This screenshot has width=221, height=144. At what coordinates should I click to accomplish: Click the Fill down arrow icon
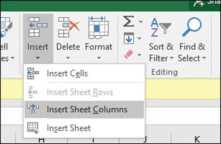click(129, 38)
